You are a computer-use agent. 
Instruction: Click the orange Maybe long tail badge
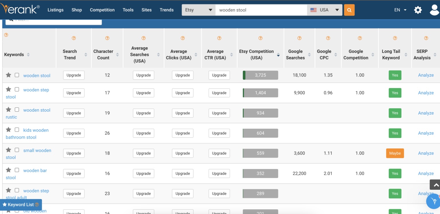[395, 153]
